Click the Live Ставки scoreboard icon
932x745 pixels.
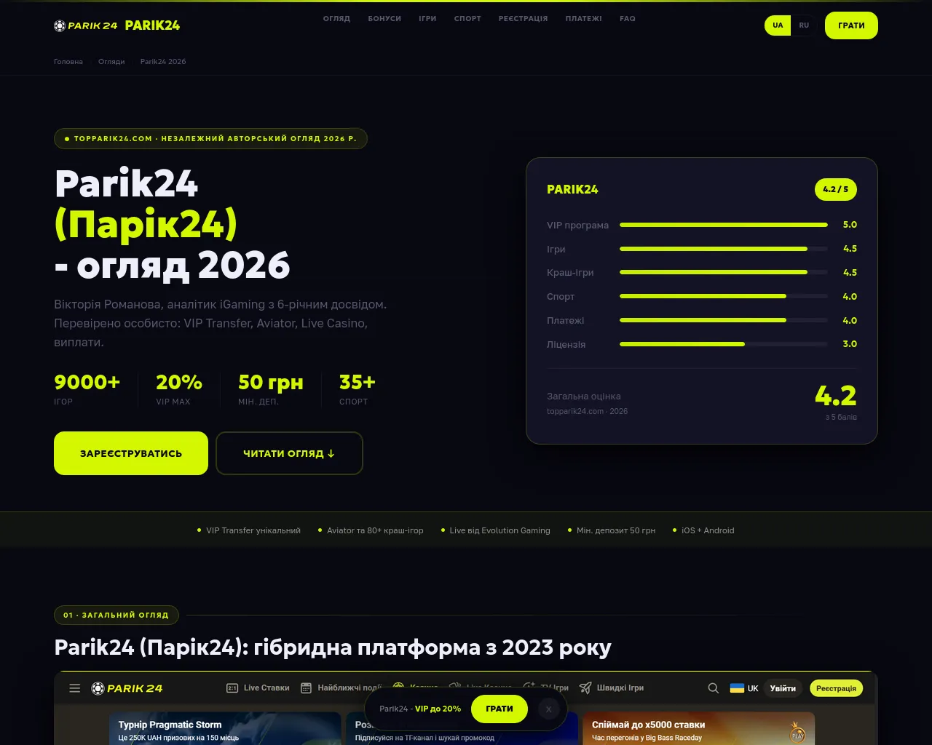(x=232, y=688)
